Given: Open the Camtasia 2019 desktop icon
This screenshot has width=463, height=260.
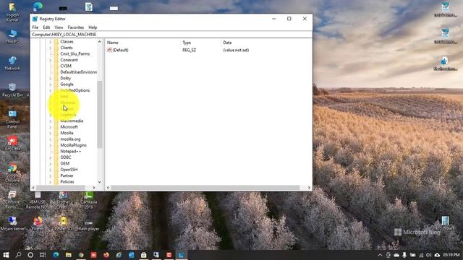Looking at the screenshot, I should [x=88, y=199].
